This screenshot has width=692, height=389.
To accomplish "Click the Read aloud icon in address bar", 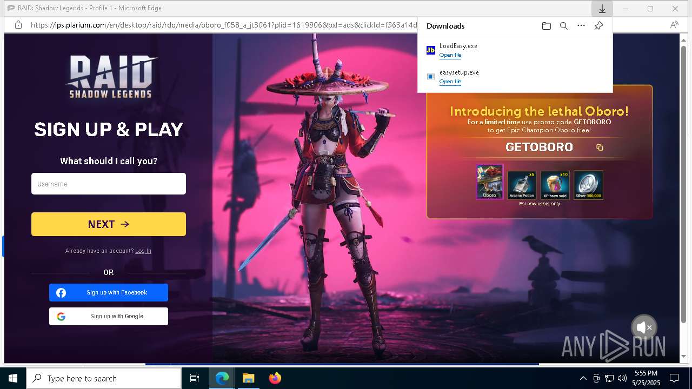I will [x=674, y=25].
